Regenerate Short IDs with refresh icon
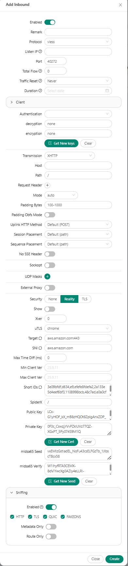This screenshot has width=128, height=566. coord(40,387)
